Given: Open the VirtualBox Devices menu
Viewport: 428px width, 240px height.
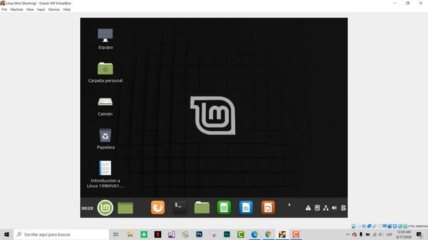Looking at the screenshot, I should (x=54, y=9).
